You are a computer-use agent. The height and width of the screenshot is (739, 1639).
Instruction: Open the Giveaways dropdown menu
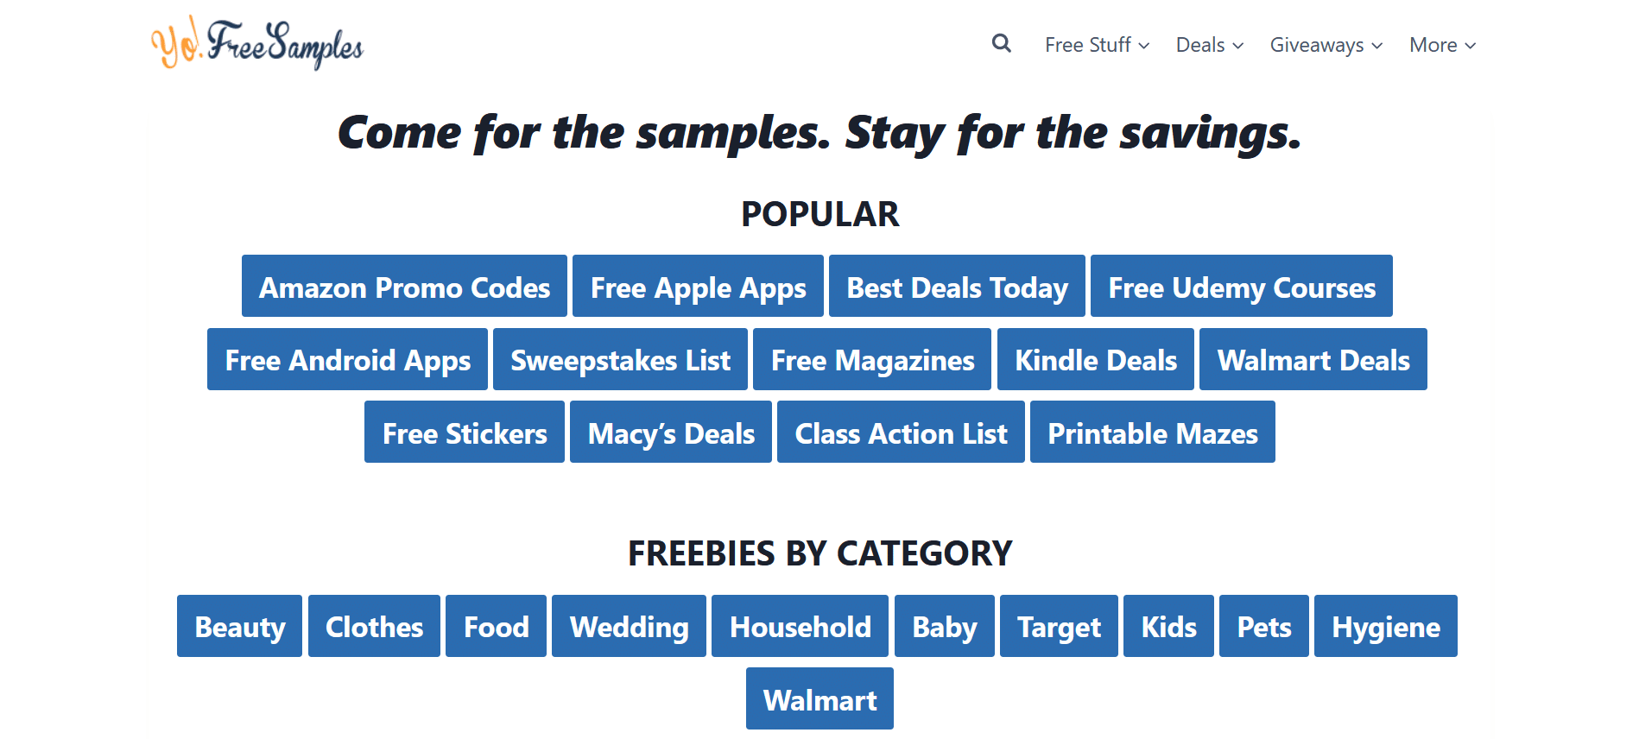[1326, 45]
